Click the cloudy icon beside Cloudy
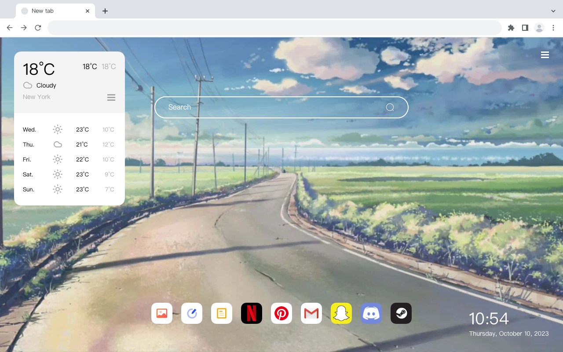The width and height of the screenshot is (563, 352). [x=28, y=85]
